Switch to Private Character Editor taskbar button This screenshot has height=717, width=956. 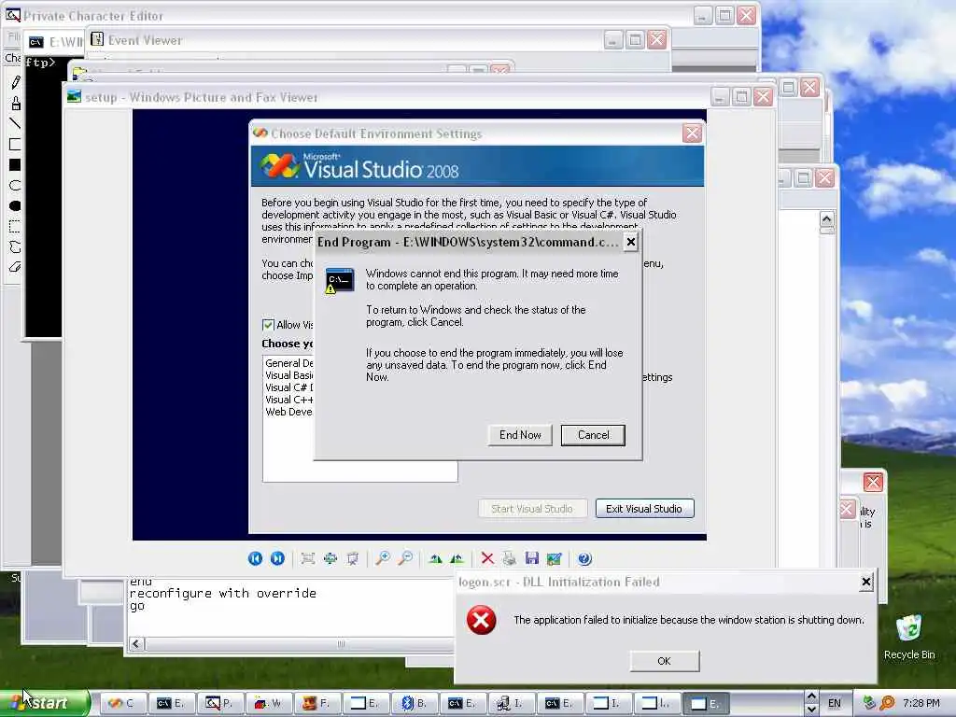click(x=219, y=704)
